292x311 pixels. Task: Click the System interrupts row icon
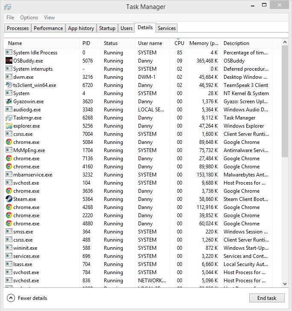[x=9, y=69]
